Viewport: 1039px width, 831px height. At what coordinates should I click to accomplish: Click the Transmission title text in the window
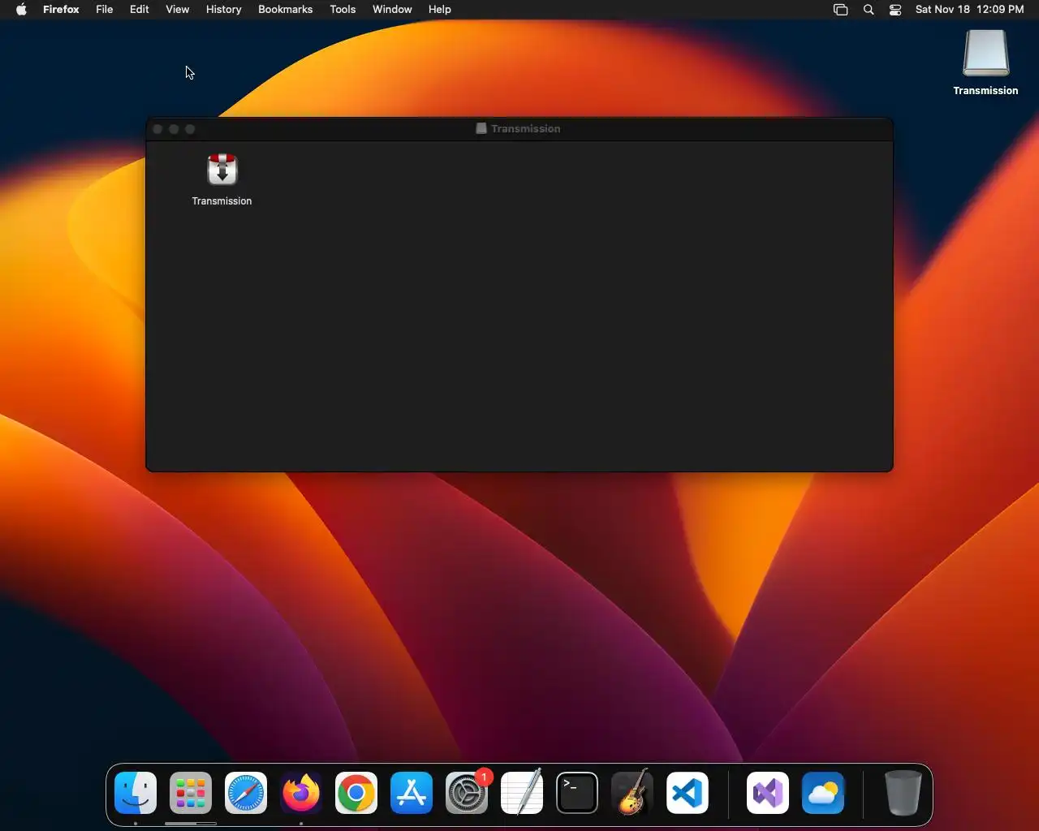(x=525, y=128)
